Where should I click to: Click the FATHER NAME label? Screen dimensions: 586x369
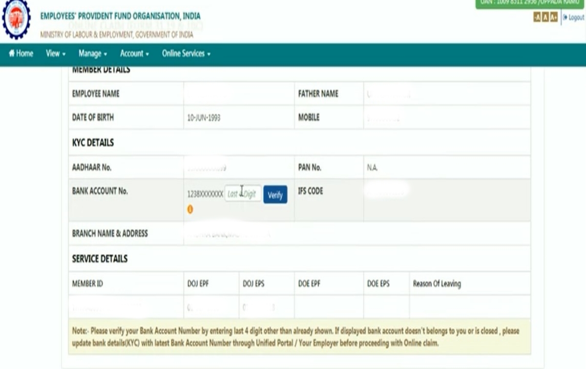point(318,94)
